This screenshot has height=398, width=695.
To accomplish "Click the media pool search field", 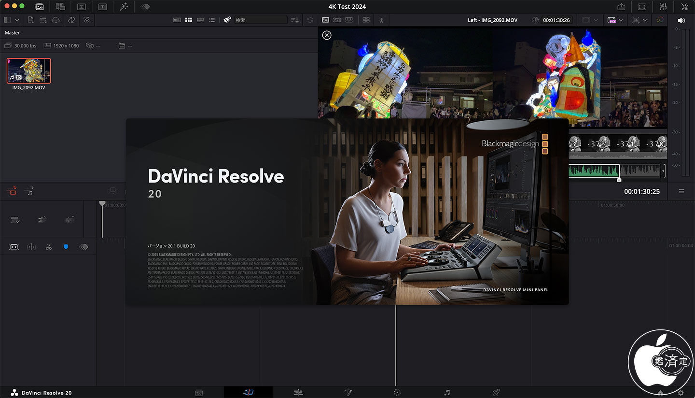I will point(261,20).
